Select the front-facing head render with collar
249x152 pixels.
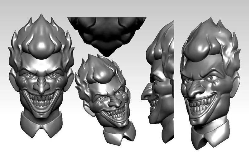[41, 76]
